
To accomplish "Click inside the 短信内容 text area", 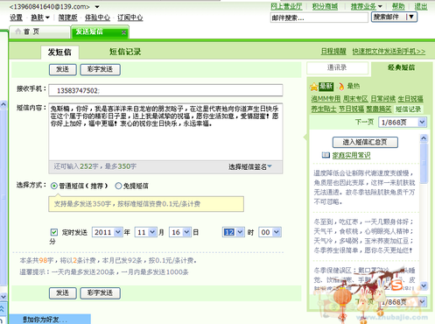I will [x=165, y=131].
